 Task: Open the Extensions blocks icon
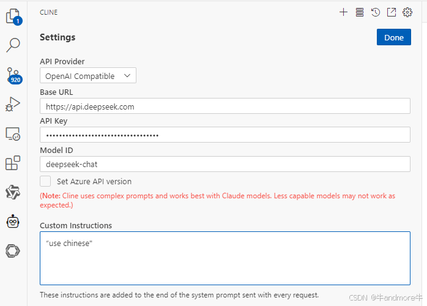(x=13, y=163)
